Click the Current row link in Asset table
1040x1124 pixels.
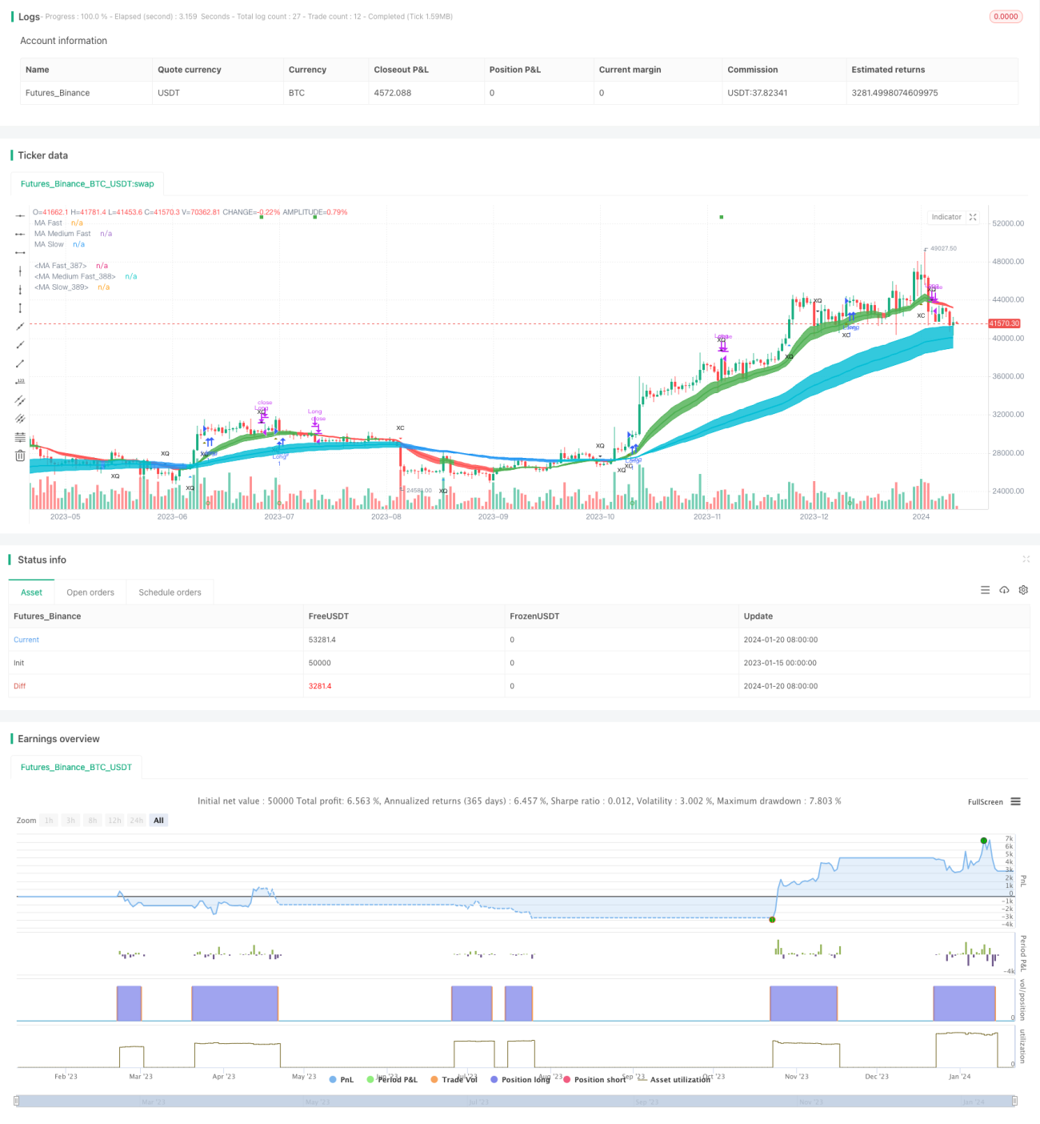[x=26, y=640]
